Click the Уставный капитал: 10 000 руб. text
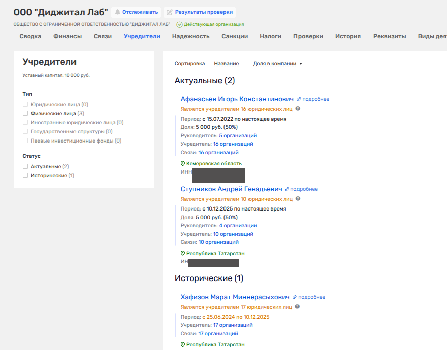447x350 pixels. pos(56,75)
